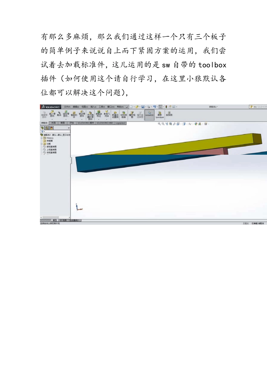Click Update Speedpak icon
Image resolution: width=267 pixels, height=378 pixels.
160,115
